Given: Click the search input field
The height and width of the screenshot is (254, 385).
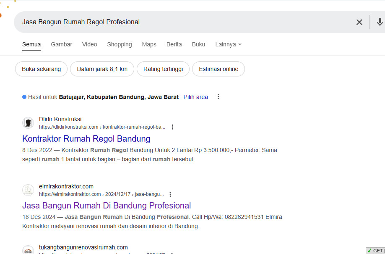Looking at the screenshot, I should tap(184, 22).
